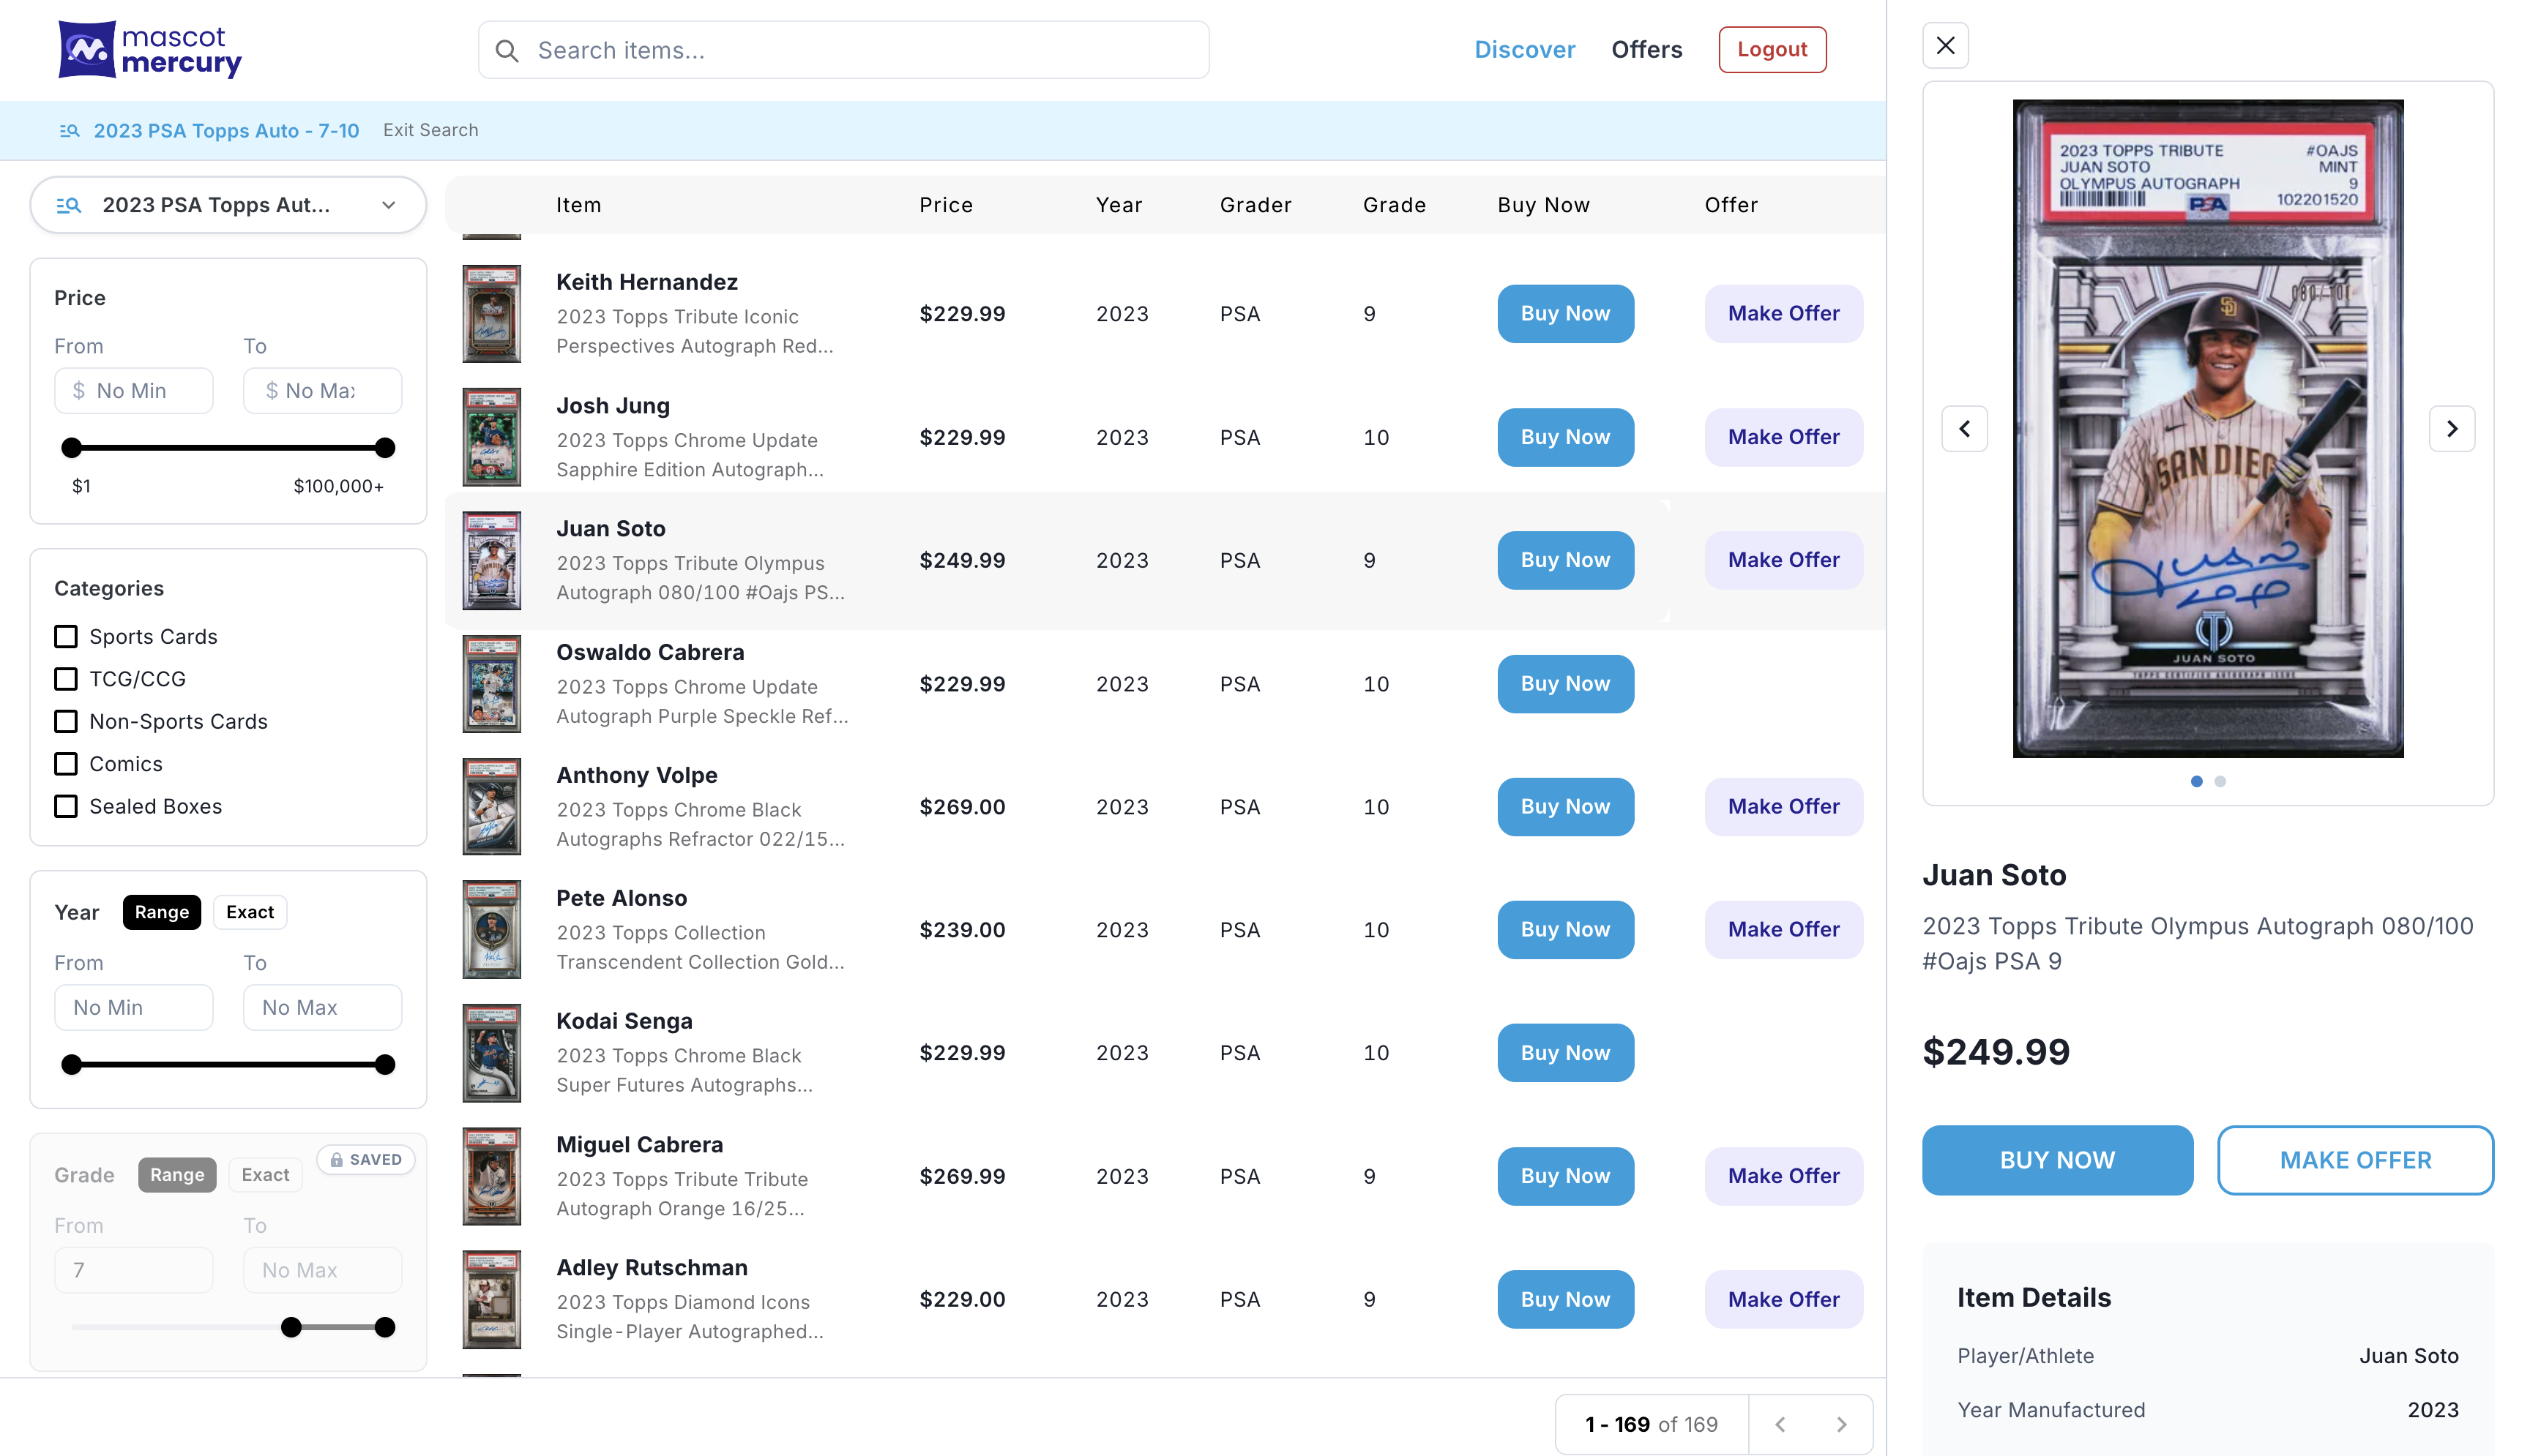Viewport: 2530px width, 1456px height.
Task: Open Juan Soto card thumbnail in list
Action: pos(491,560)
